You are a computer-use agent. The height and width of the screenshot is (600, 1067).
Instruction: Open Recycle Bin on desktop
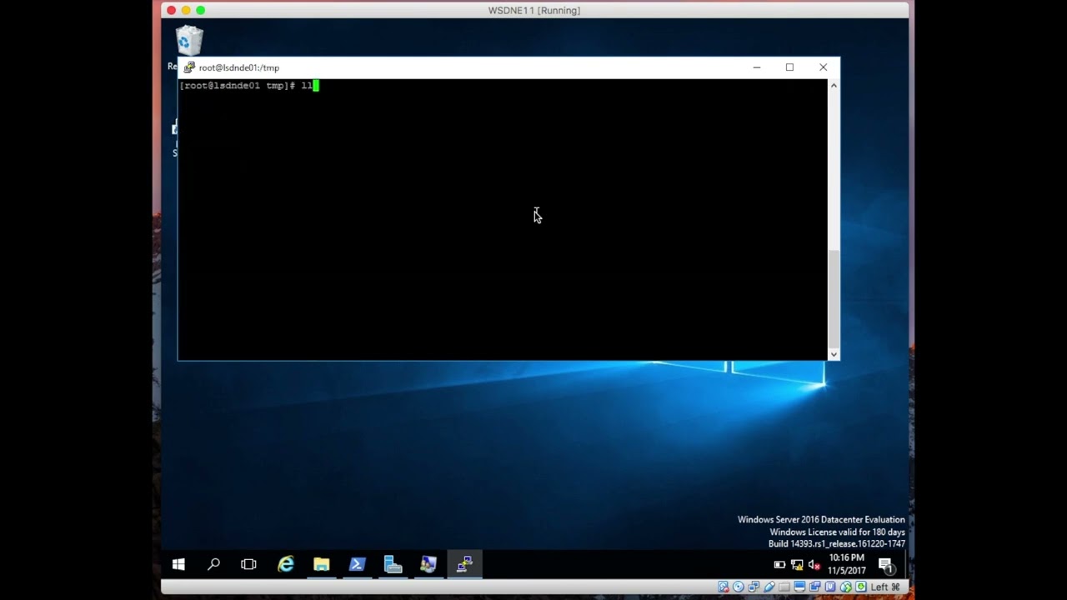pos(189,42)
